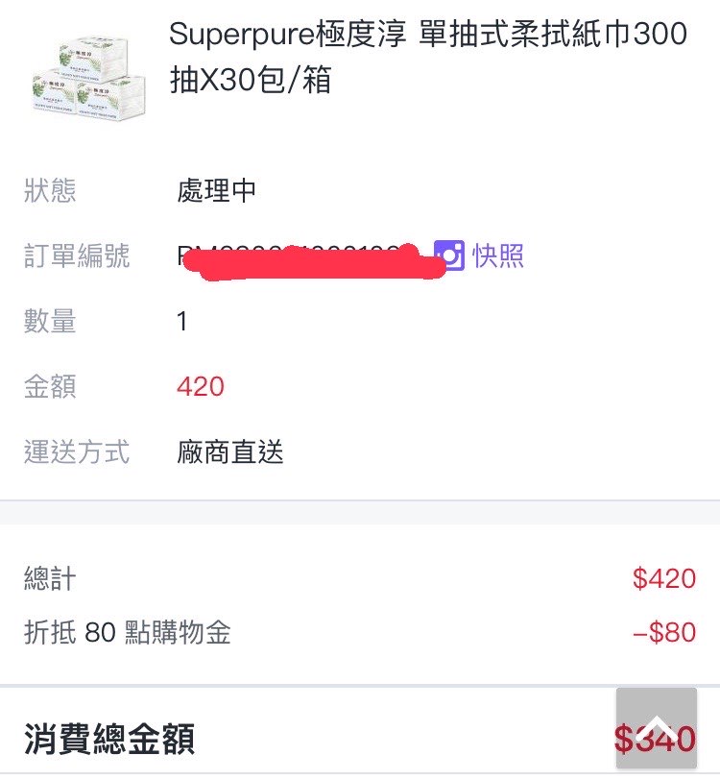Select the 處理中 status text
Image resolution: width=720 pixels, height=779 pixels.
pos(217,190)
